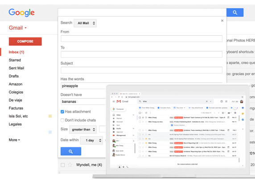Viewport: 255px width, 180px height.
Task: Click the older page arrow in laptop Gmail toolbar
Action: tap(218, 113)
